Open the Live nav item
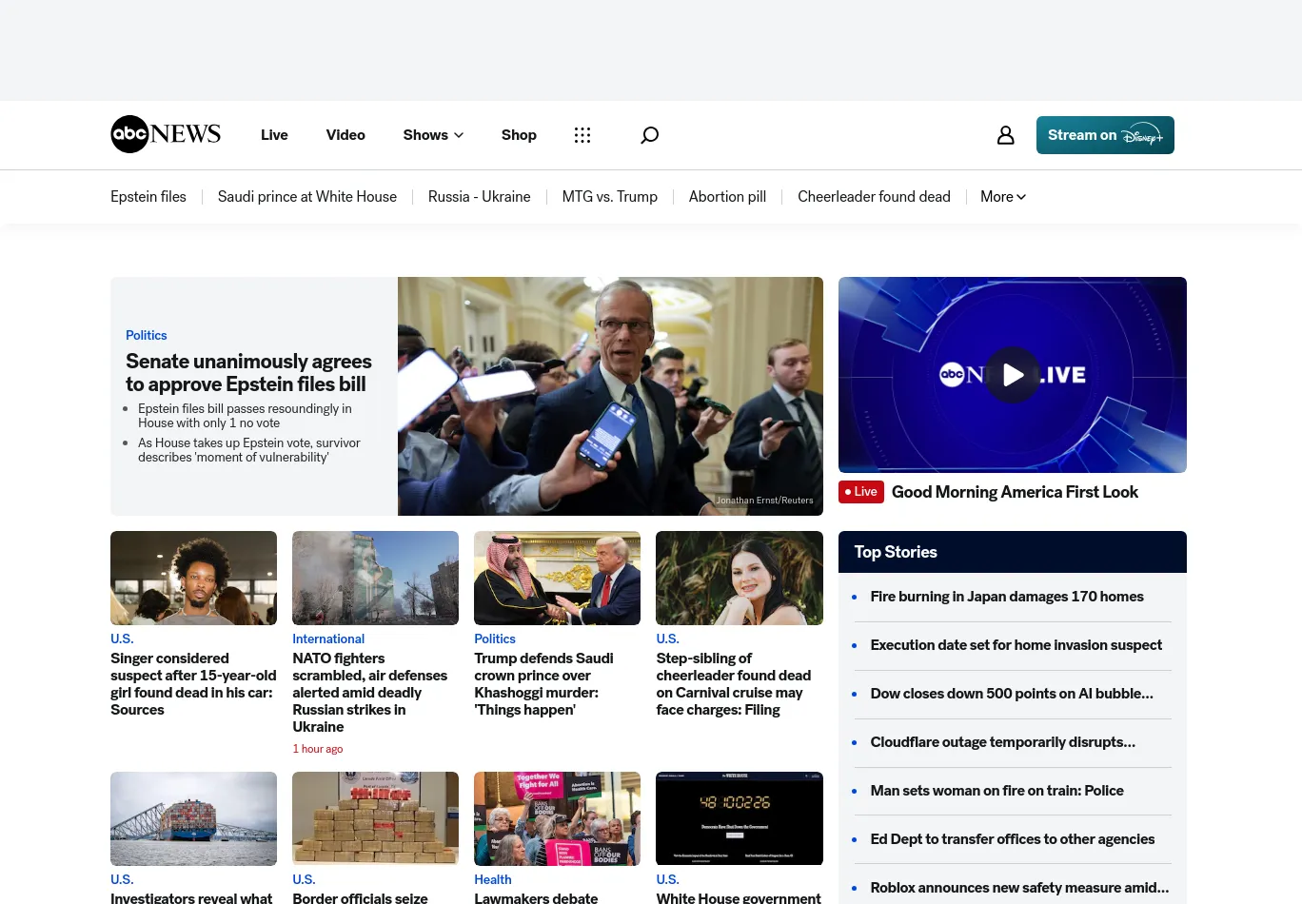Image resolution: width=1302 pixels, height=904 pixels. click(274, 135)
